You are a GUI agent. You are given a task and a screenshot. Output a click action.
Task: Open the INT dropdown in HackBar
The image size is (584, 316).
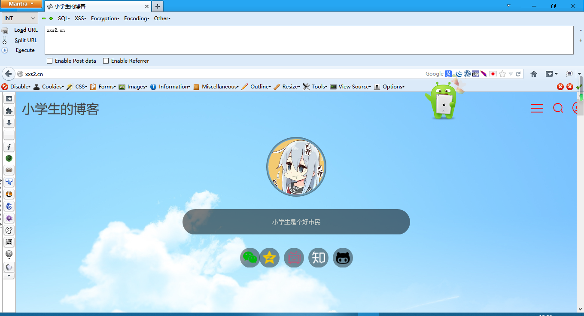coord(20,18)
